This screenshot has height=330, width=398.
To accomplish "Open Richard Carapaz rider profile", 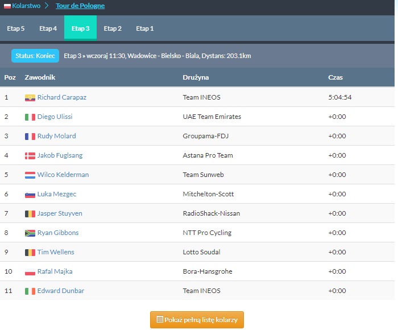I will 62,97.
